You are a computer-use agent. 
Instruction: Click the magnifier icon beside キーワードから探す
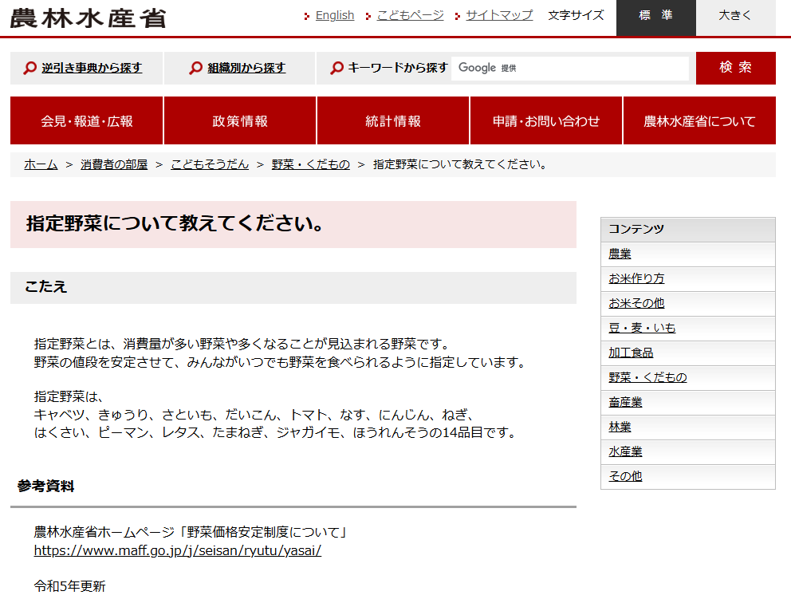tap(337, 68)
